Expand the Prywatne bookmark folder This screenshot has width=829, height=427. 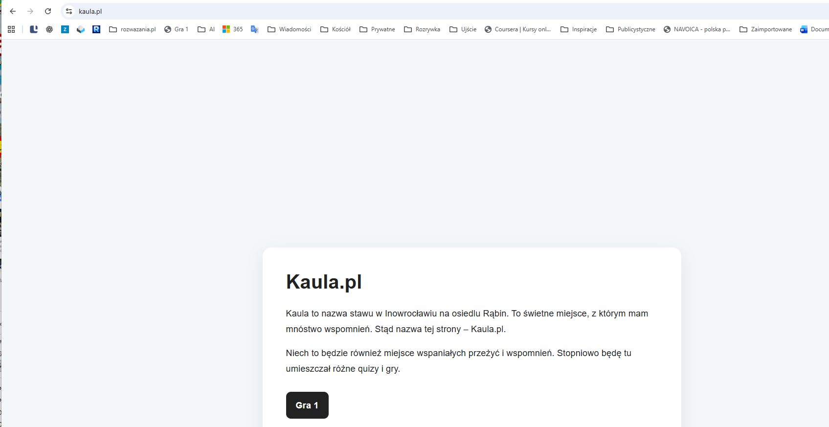pyautogui.click(x=377, y=29)
